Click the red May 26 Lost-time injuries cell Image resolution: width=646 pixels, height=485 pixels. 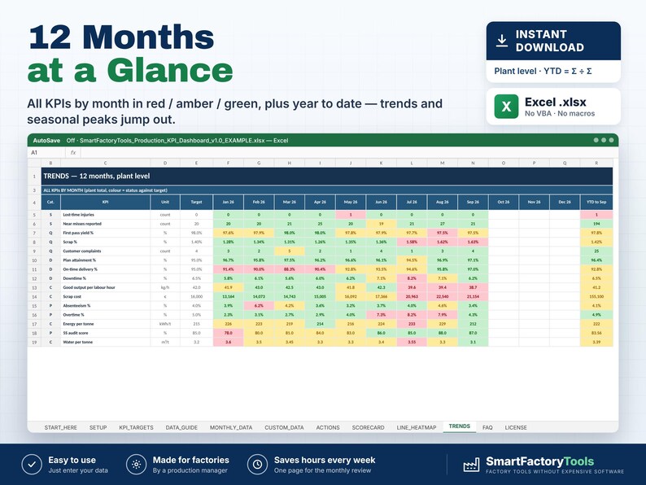click(x=351, y=215)
